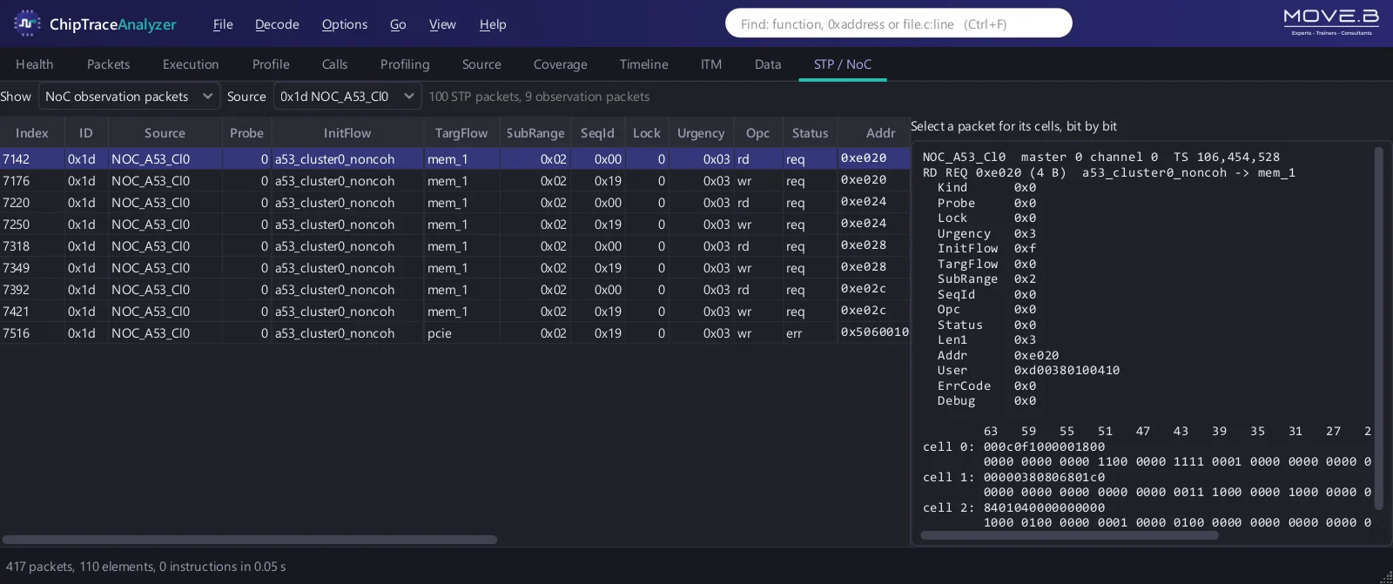Click the cell 0 hex value 000c0f1000001800

[x=1044, y=446]
